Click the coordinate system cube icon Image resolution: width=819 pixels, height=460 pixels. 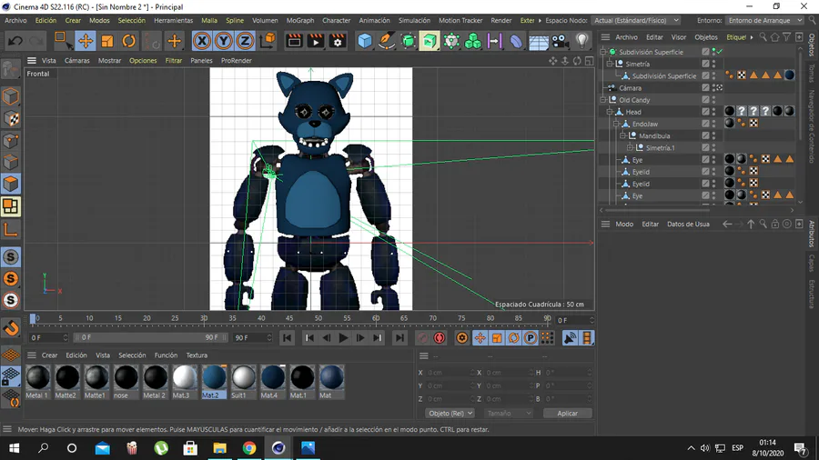click(x=268, y=41)
